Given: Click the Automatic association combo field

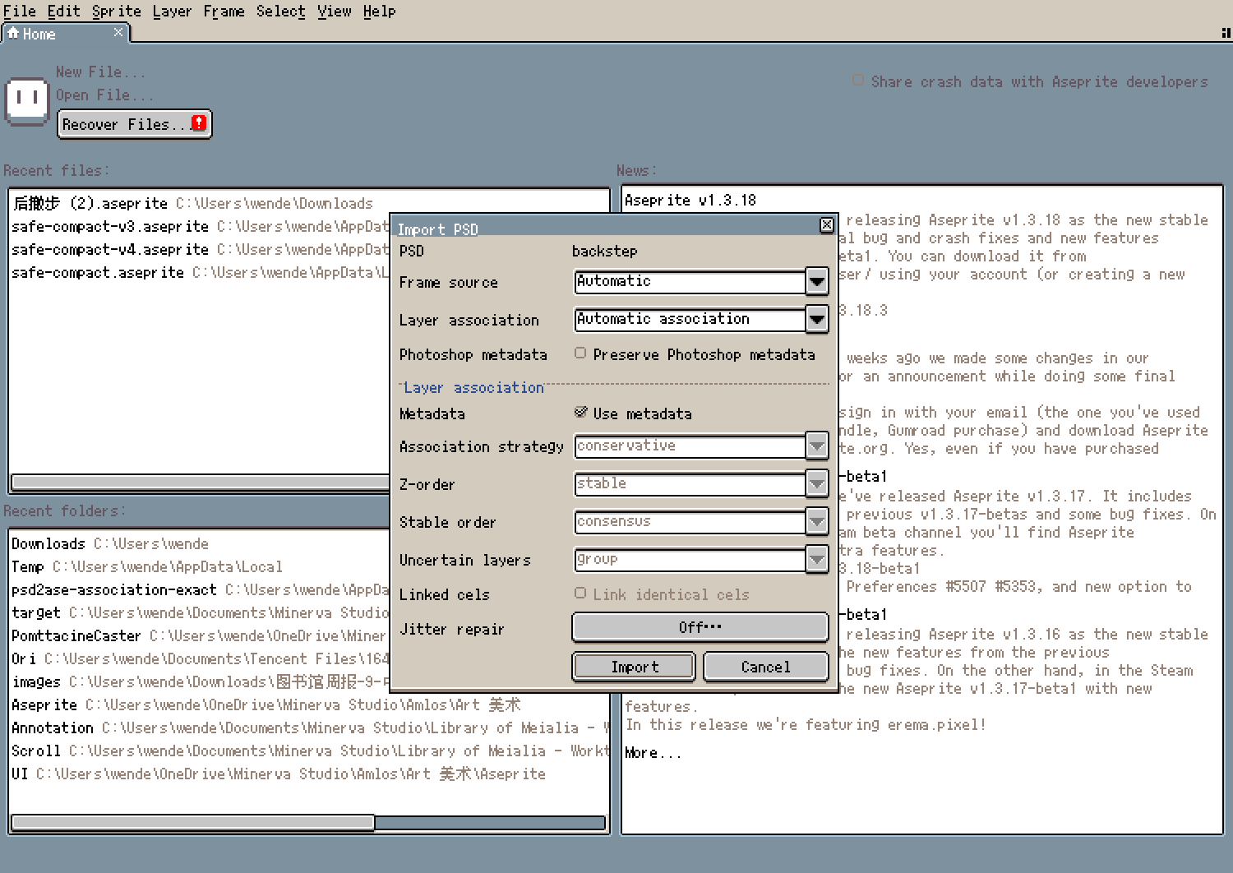Looking at the screenshot, I should [690, 319].
